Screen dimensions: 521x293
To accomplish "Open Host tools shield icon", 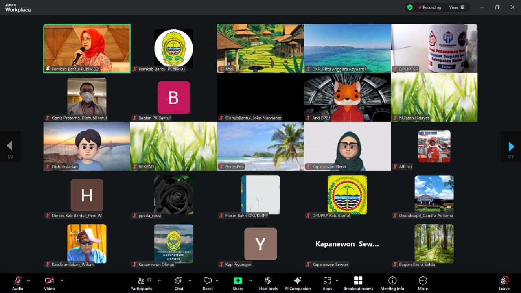I will [x=268, y=283].
